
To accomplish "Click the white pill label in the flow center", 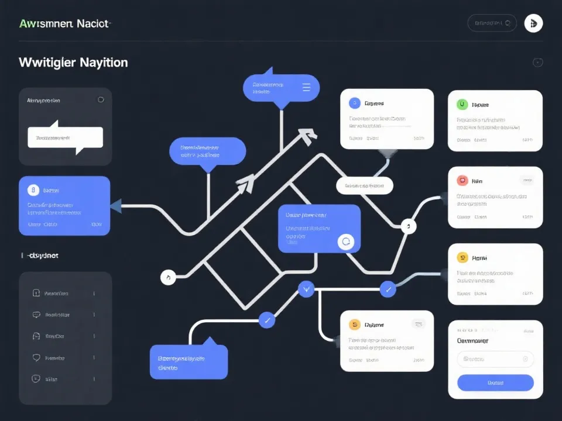I will [x=364, y=186].
